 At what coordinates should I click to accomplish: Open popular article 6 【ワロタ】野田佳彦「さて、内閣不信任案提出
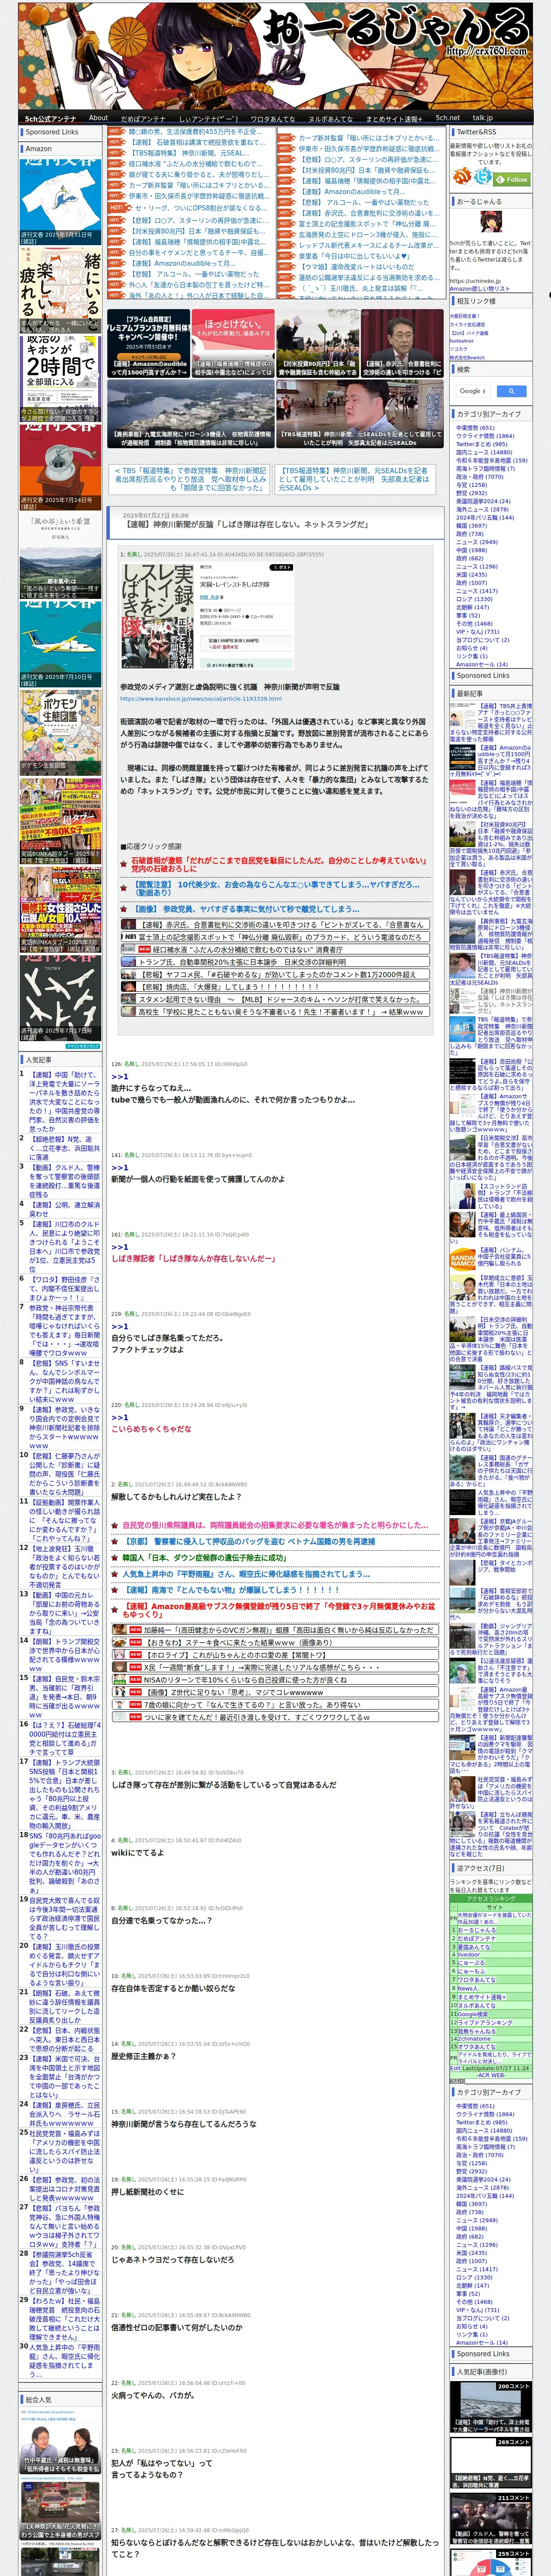(64, 1288)
